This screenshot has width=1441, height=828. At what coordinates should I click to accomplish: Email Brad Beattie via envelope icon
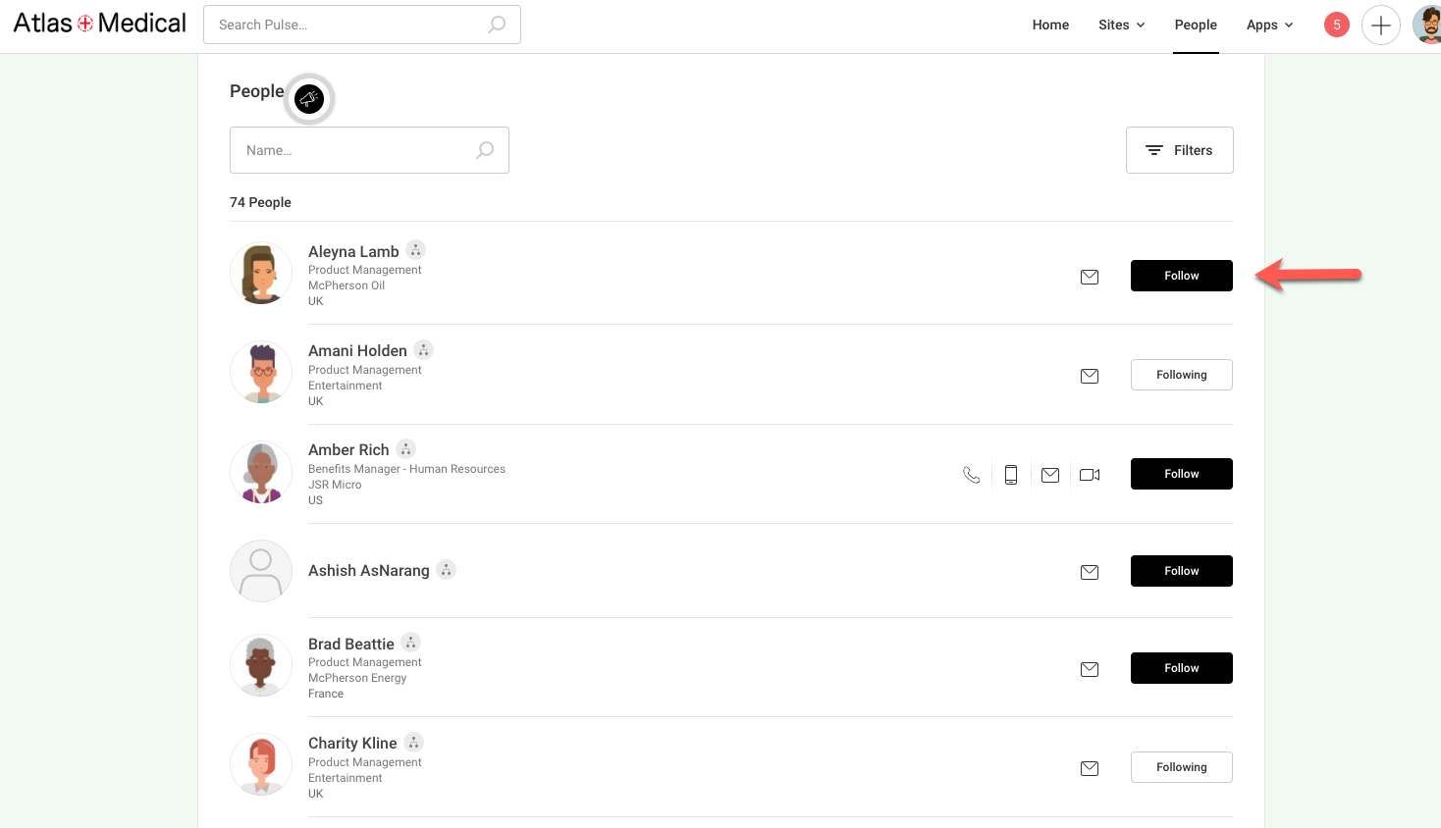click(x=1090, y=669)
